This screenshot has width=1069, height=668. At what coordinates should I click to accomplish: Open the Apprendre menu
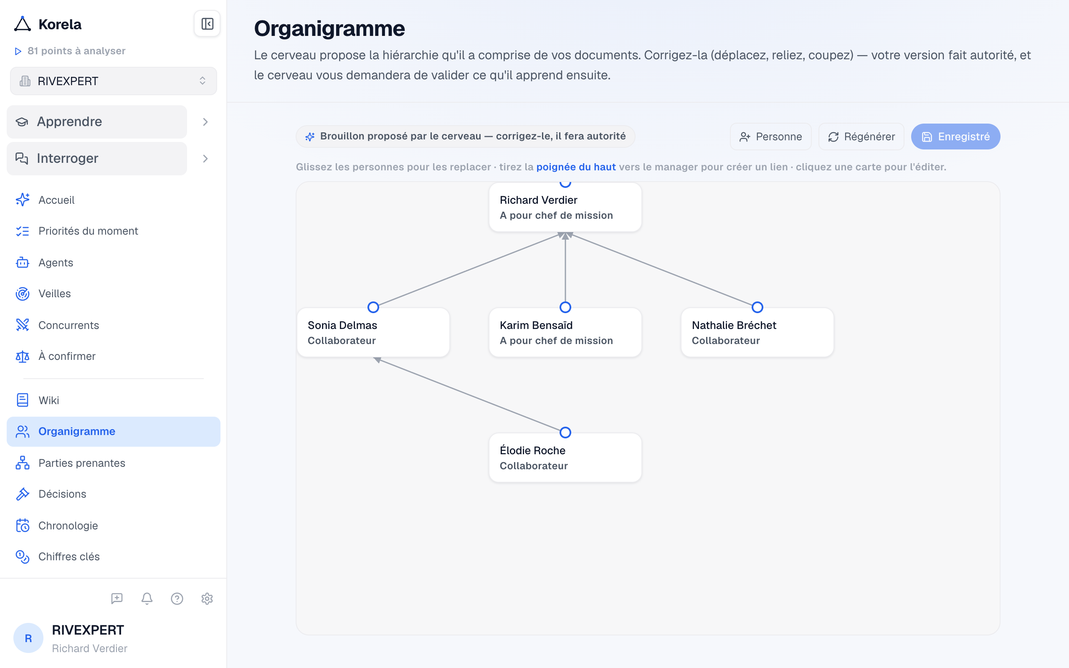[97, 122]
